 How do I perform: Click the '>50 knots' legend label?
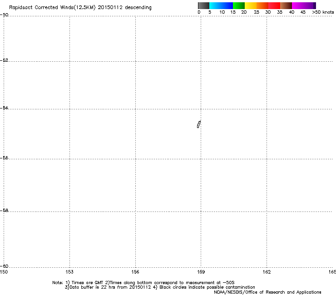[323, 12]
